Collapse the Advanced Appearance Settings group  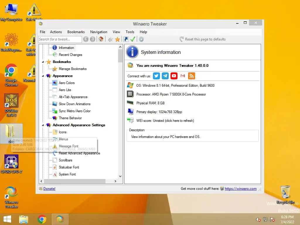coord(43,125)
